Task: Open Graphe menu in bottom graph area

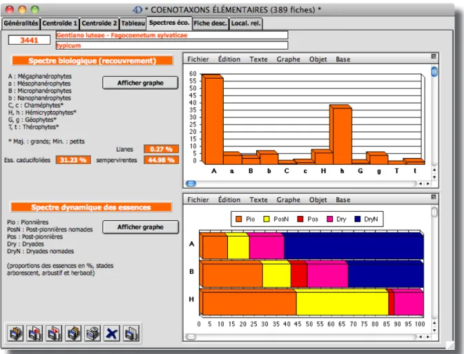Action: pyautogui.click(x=288, y=199)
